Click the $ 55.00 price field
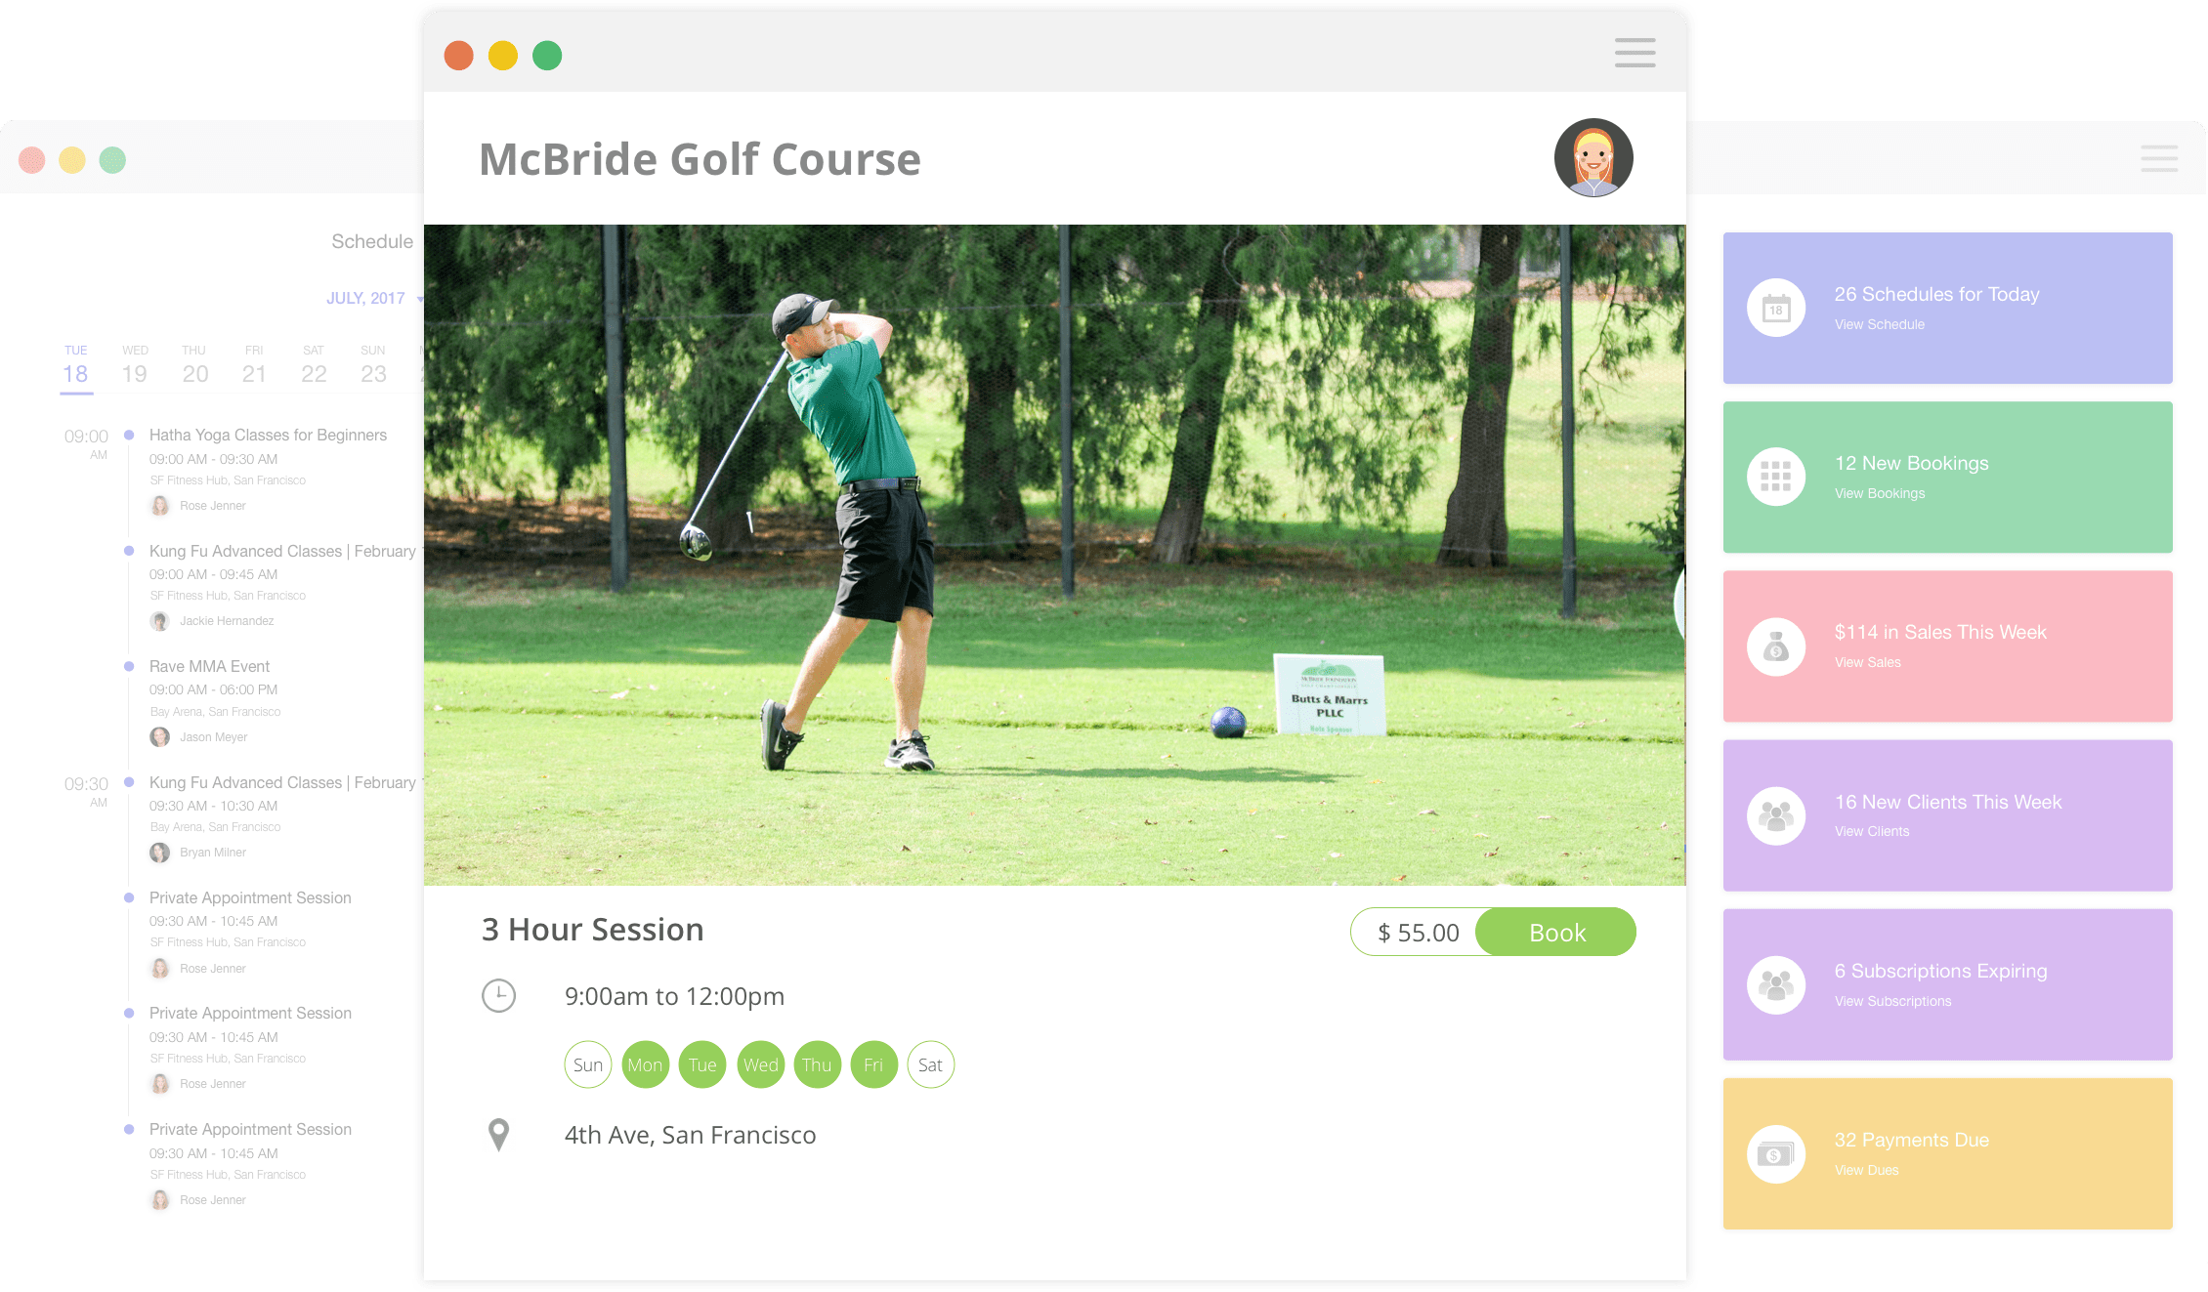 [x=1418, y=933]
